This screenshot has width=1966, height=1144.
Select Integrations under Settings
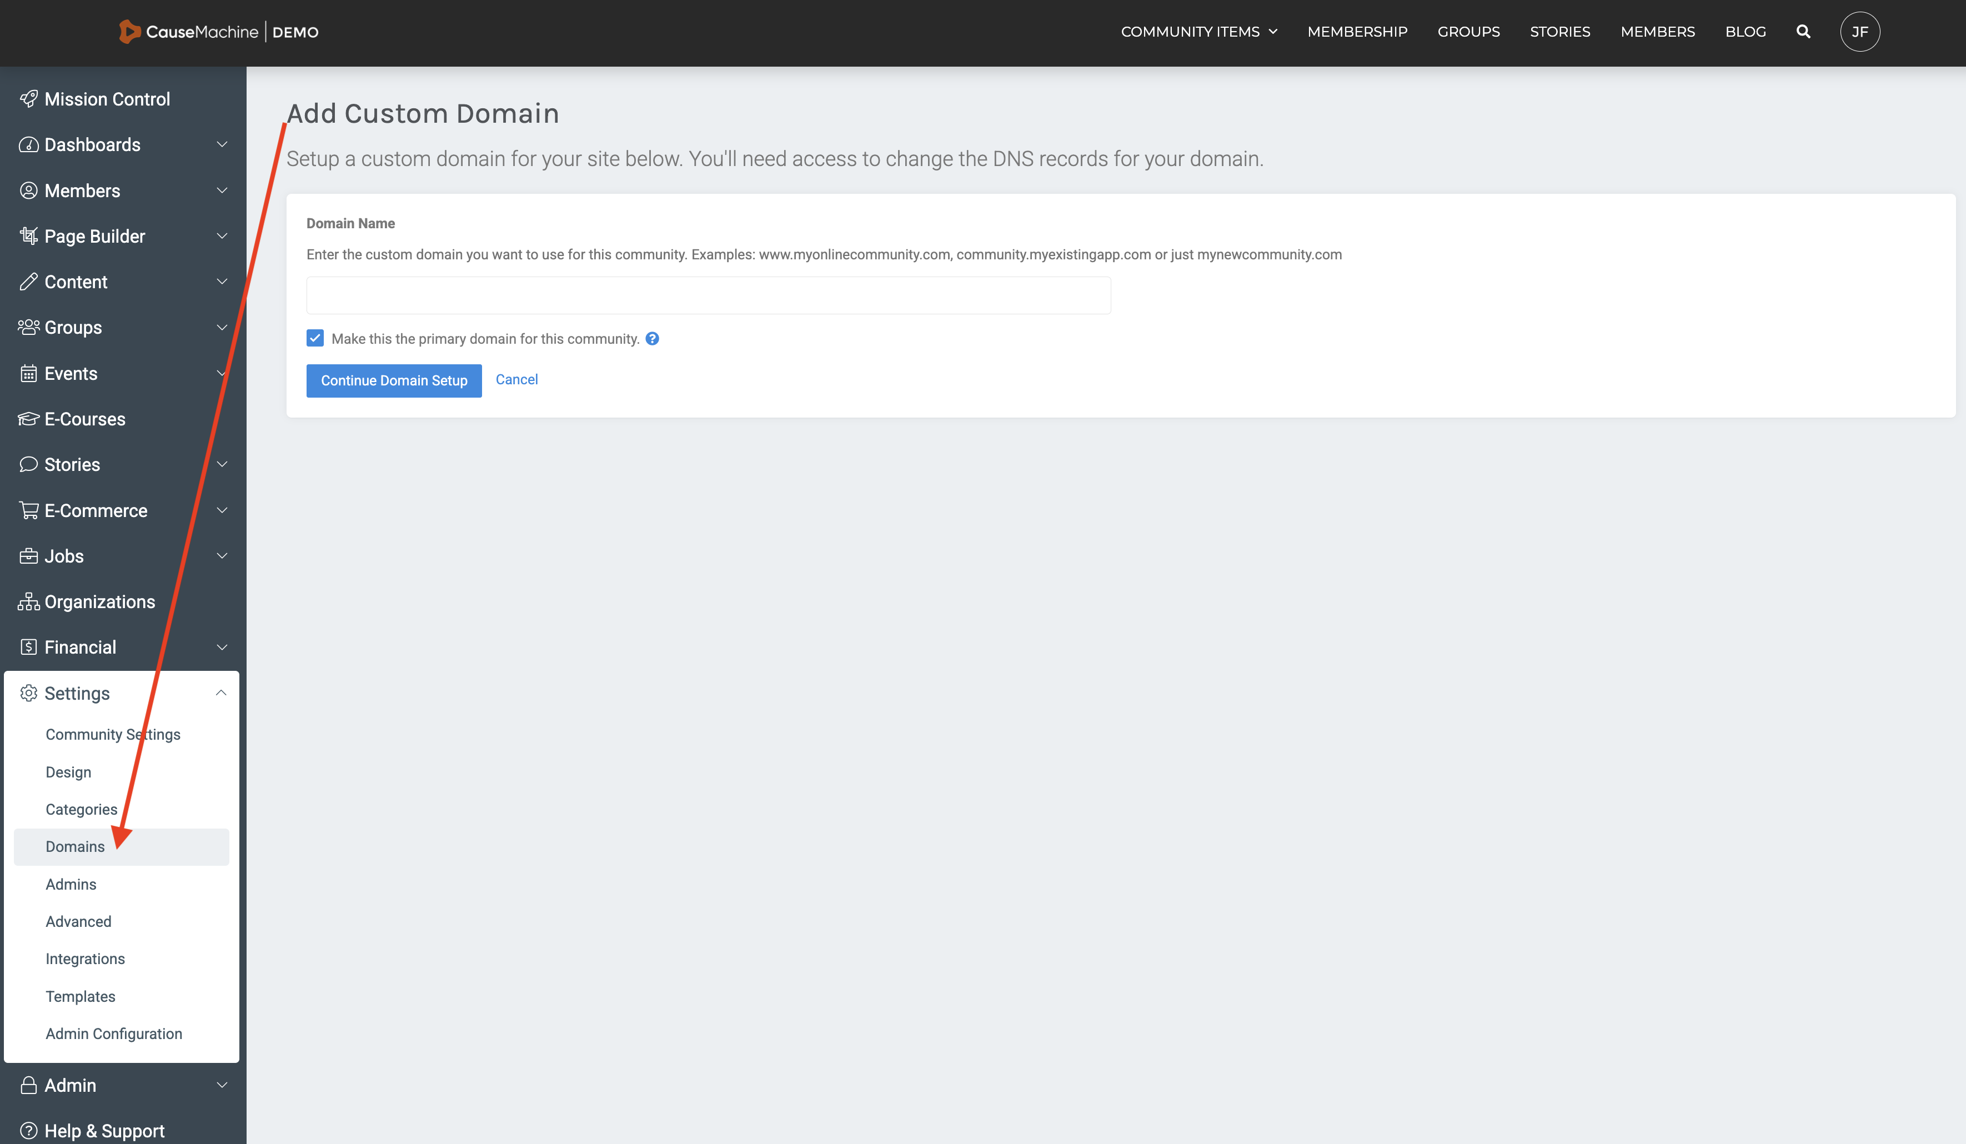click(x=85, y=959)
